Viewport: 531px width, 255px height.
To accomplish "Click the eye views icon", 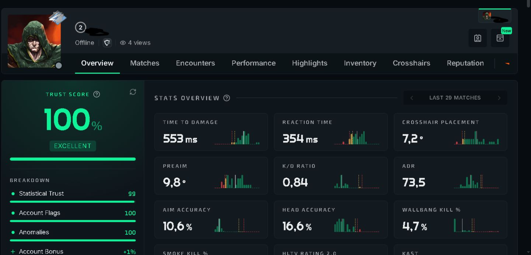I will pos(123,43).
